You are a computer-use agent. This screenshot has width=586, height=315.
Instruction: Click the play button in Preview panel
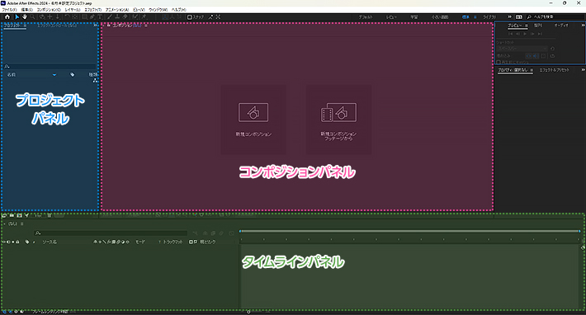tap(525, 34)
